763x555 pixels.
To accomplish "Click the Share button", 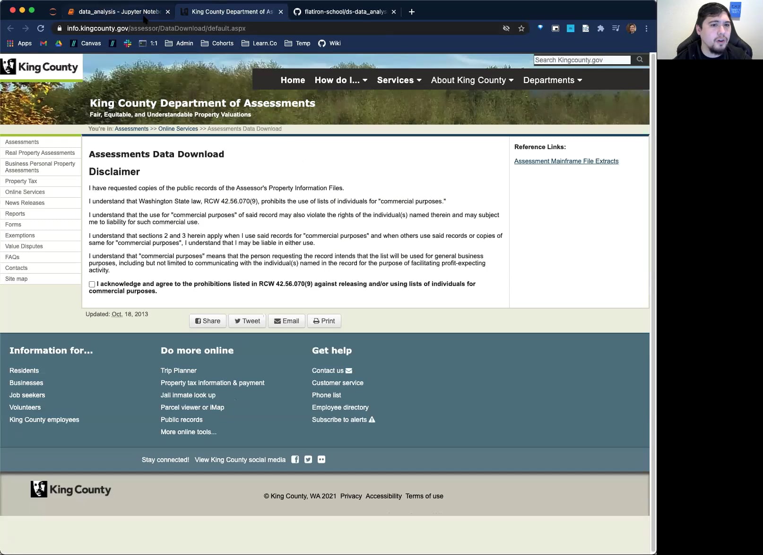I will (x=208, y=321).
